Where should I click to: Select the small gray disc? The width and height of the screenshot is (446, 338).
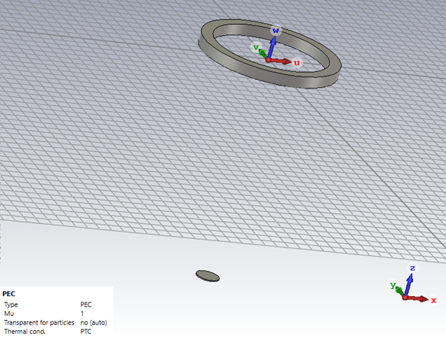point(208,276)
